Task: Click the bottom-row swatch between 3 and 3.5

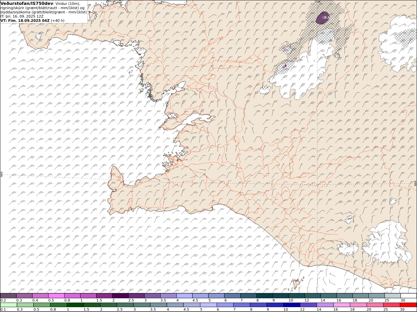Action: (141, 305)
